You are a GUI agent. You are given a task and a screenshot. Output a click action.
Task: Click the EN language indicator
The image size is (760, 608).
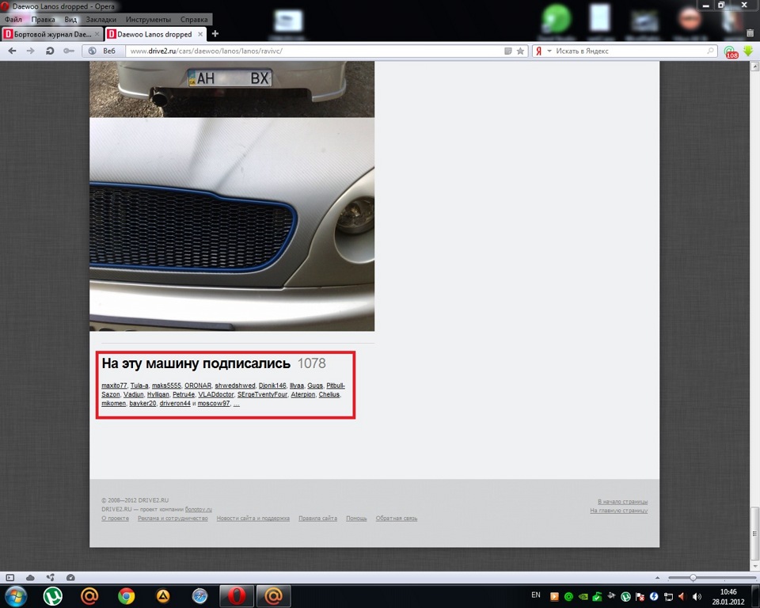(x=536, y=595)
